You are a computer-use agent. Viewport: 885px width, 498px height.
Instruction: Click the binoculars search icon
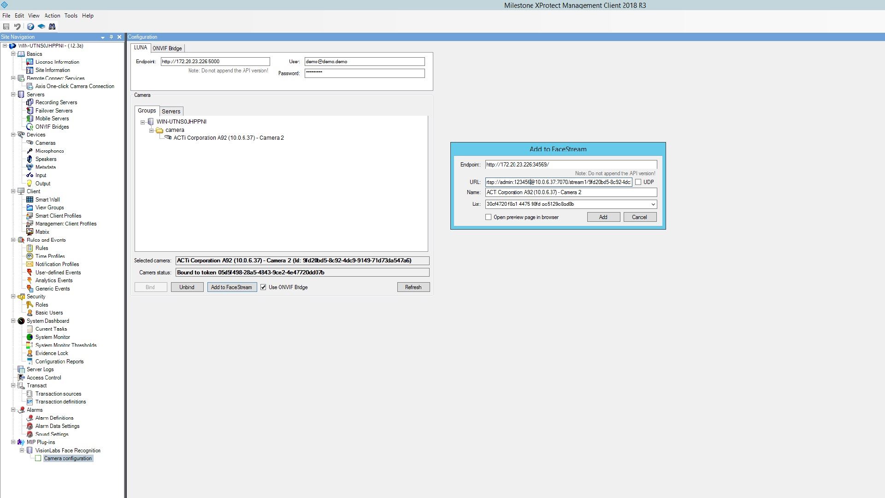tap(52, 27)
